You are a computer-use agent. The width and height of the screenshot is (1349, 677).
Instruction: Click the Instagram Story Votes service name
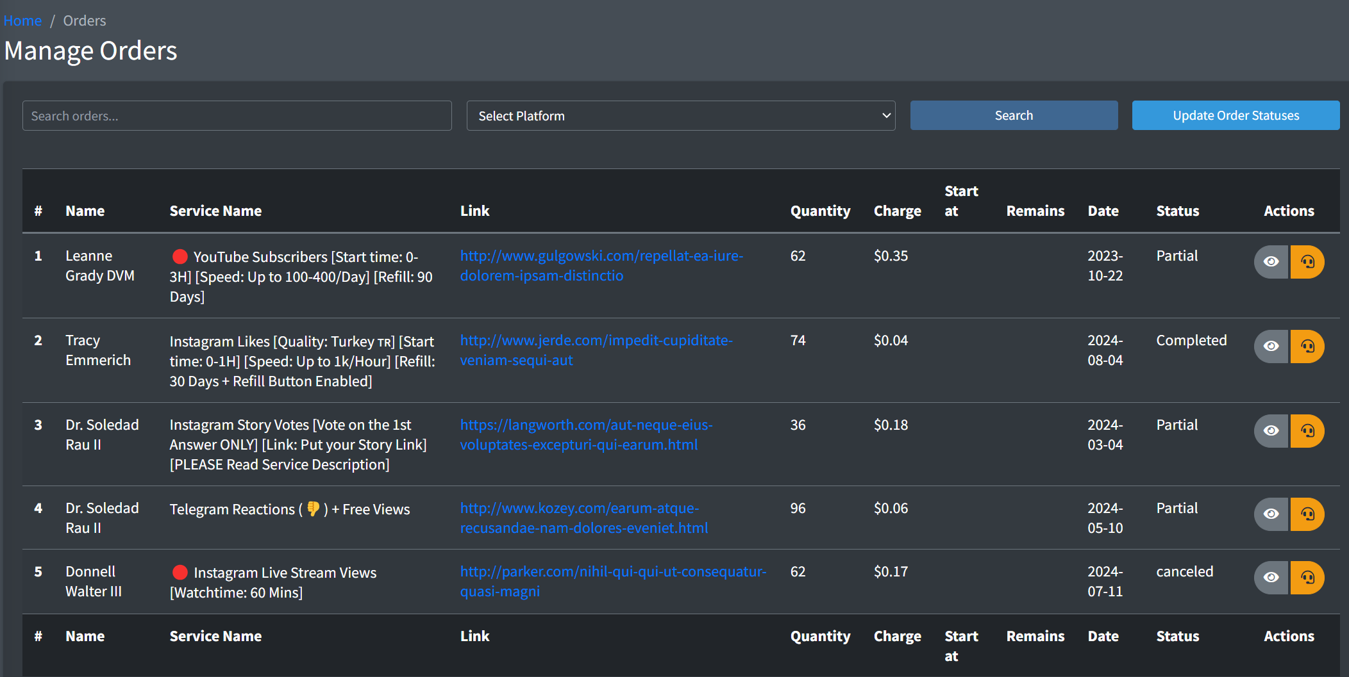pyautogui.click(x=298, y=445)
